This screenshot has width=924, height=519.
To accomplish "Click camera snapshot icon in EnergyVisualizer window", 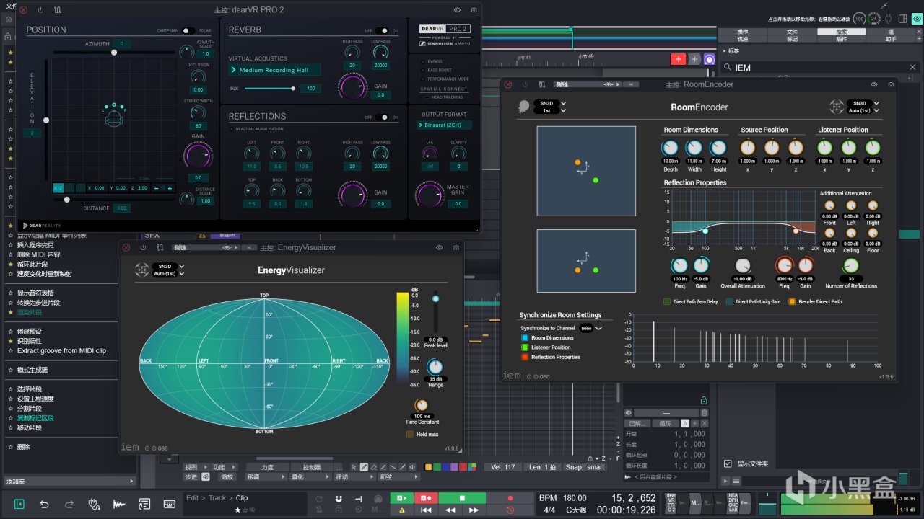I will [x=456, y=247].
